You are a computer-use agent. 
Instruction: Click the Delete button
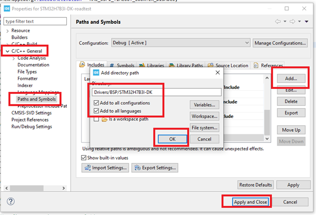[291, 101]
